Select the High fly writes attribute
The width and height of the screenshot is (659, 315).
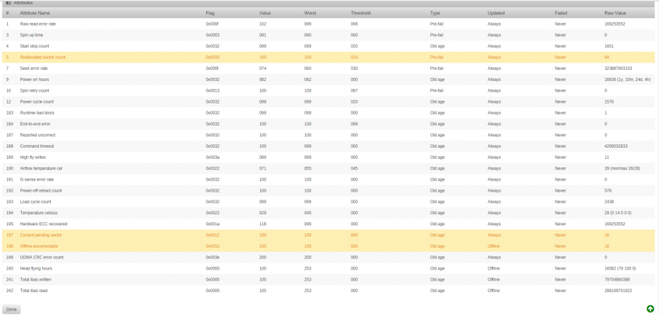tap(33, 157)
